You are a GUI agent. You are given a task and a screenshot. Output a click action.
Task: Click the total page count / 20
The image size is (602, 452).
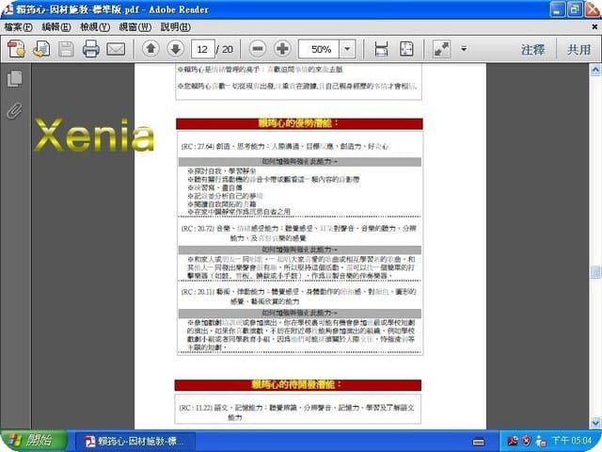pos(225,49)
